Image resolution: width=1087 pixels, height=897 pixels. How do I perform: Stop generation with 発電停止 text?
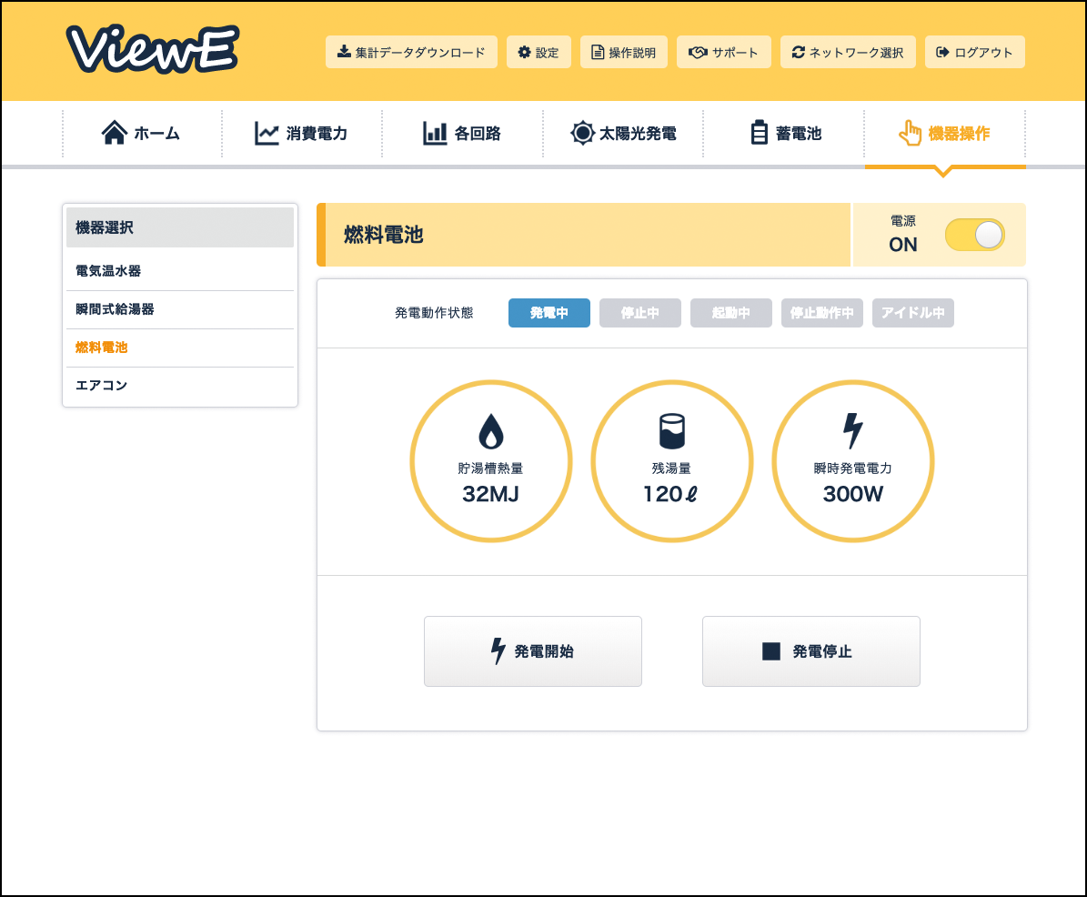click(822, 651)
